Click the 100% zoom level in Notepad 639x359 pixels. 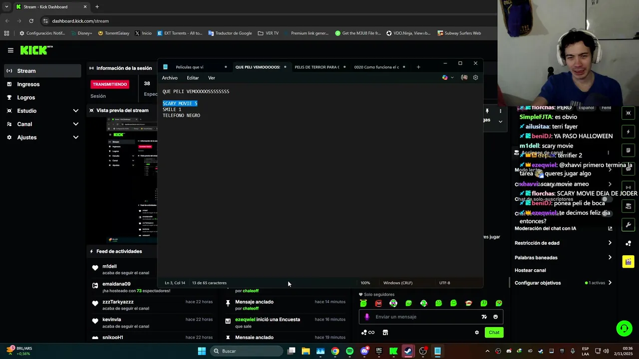click(365, 283)
